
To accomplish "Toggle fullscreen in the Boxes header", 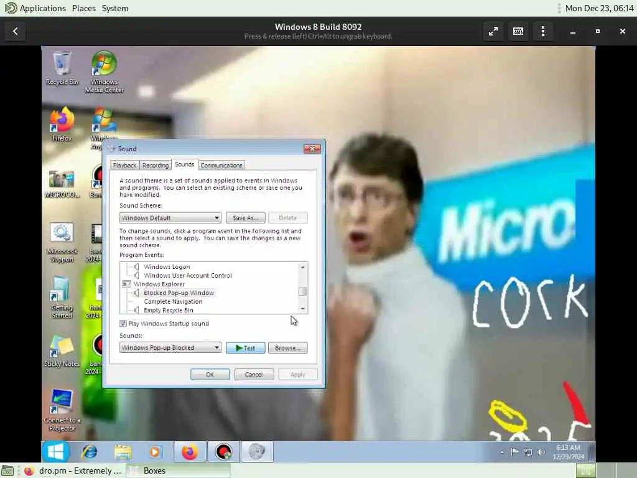I will click(493, 31).
